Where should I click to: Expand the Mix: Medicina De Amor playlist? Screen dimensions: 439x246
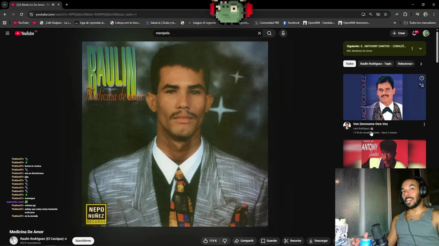click(x=420, y=49)
